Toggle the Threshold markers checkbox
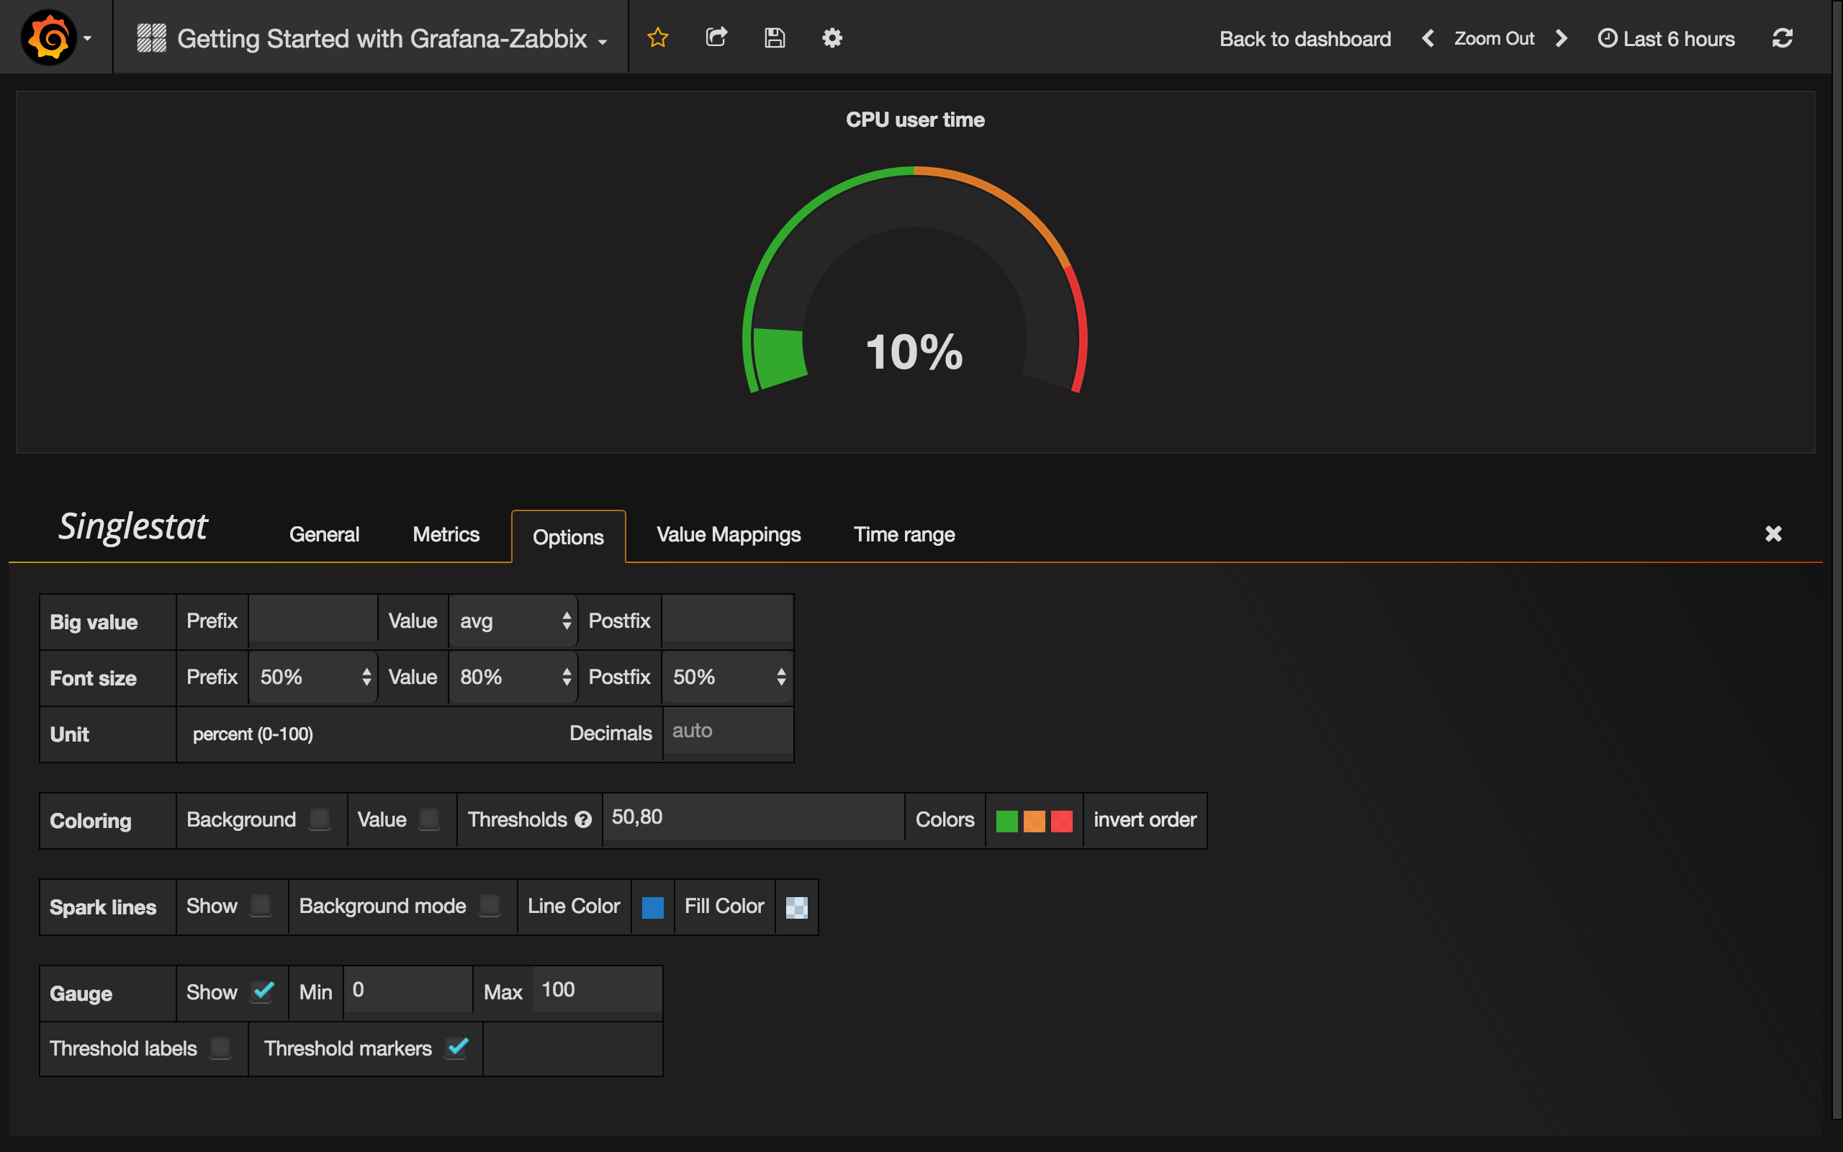 pos(457,1048)
